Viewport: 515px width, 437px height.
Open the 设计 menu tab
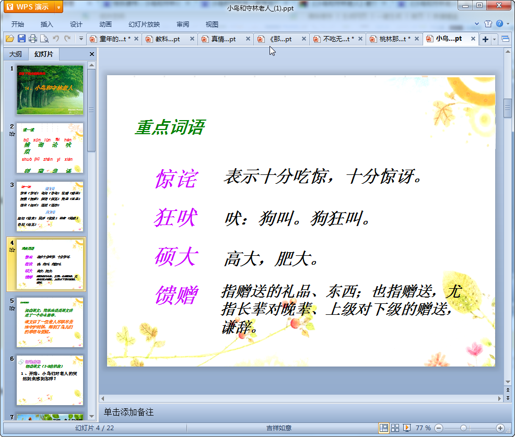point(76,25)
